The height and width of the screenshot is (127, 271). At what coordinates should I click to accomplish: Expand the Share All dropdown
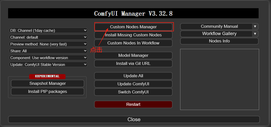48,51
